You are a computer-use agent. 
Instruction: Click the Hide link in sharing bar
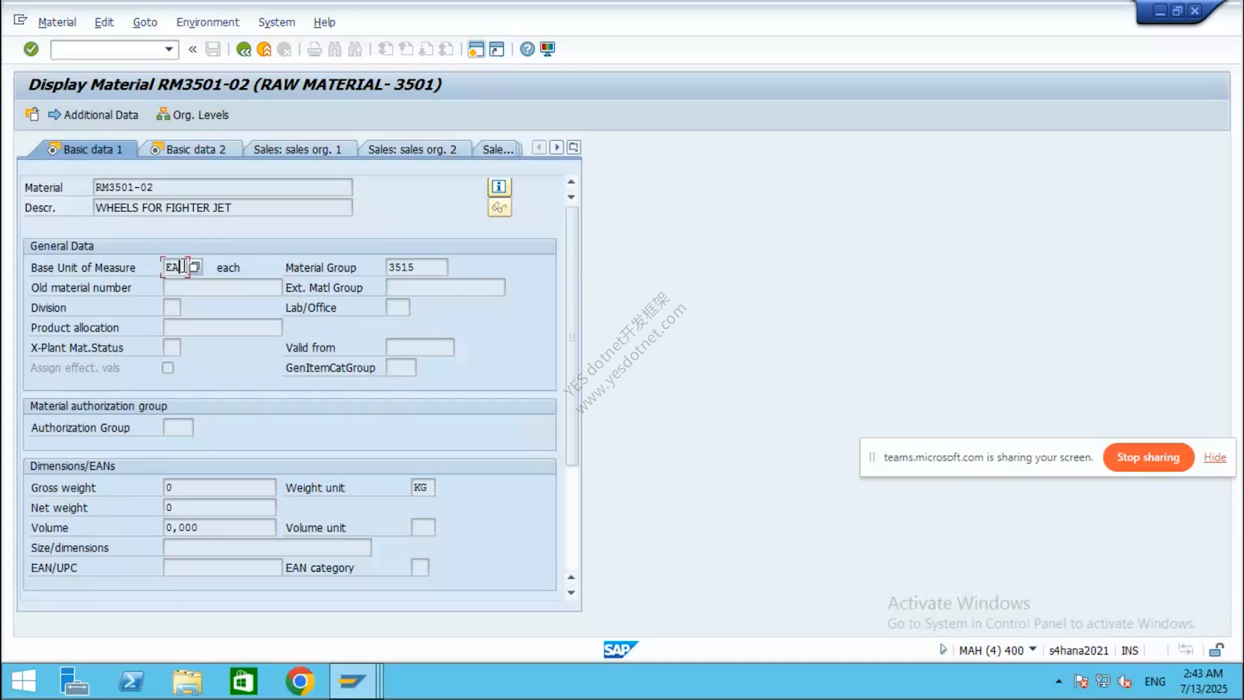pyautogui.click(x=1215, y=458)
